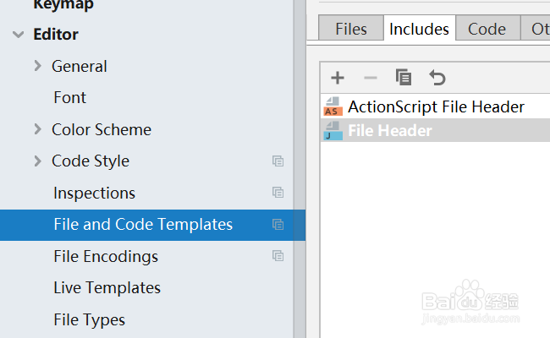
Task: Click the remove template minus icon
Action: tap(371, 78)
